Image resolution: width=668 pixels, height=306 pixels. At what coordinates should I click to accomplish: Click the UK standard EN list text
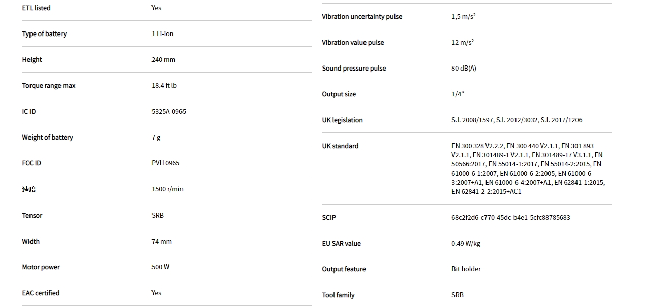coord(527,168)
